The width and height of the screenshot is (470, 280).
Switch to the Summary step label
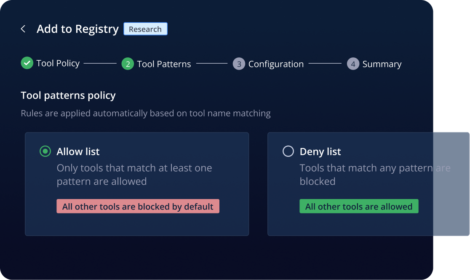pyautogui.click(x=382, y=64)
